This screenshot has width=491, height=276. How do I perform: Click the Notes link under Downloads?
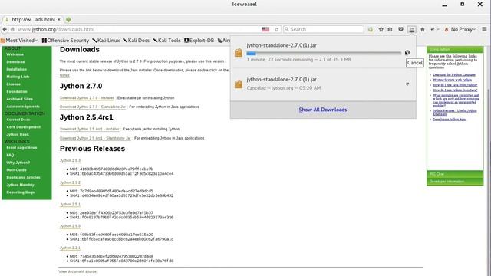click(64, 75)
